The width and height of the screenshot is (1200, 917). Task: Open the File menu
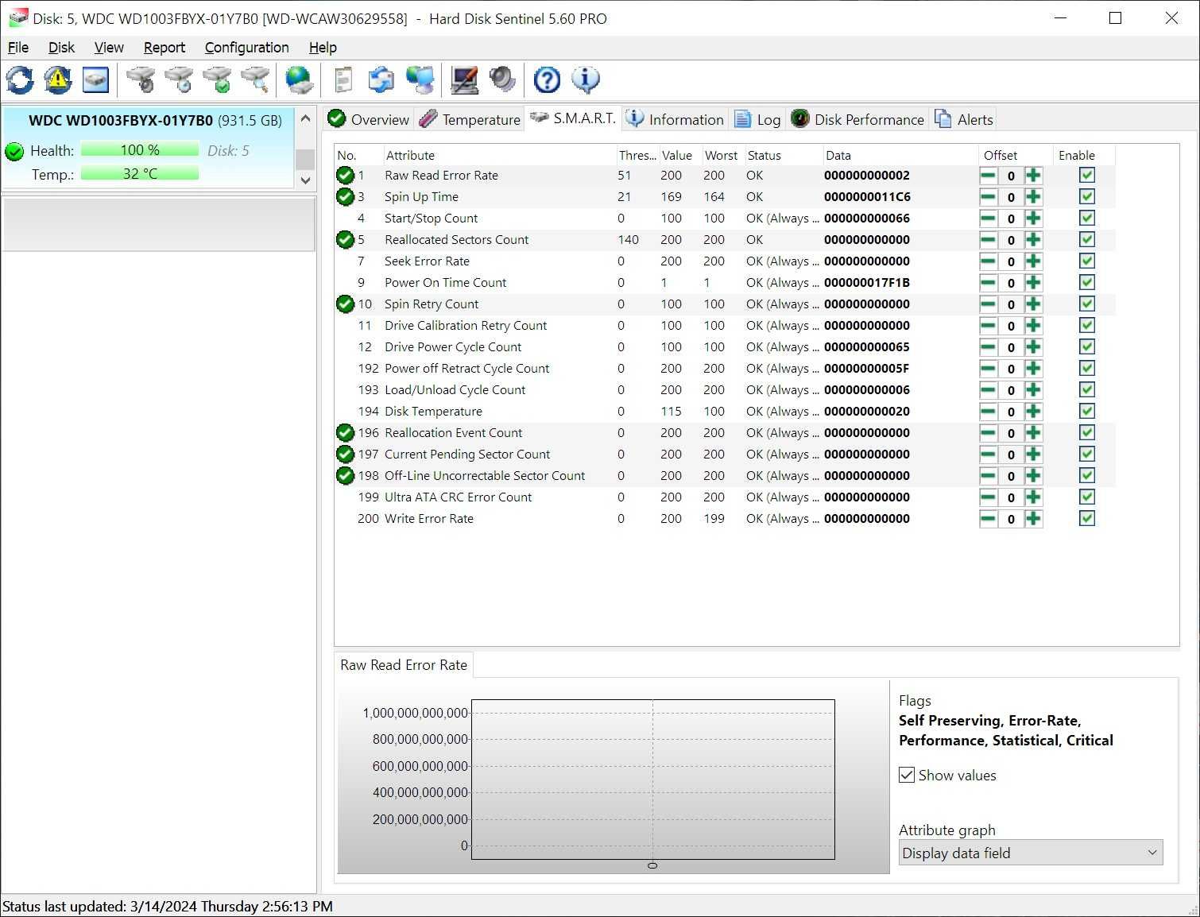click(x=18, y=48)
